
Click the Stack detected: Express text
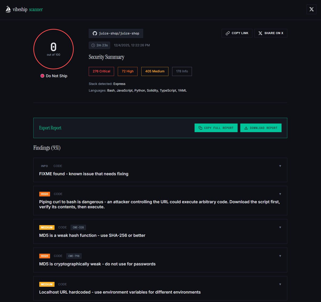pyautogui.click(x=107, y=84)
